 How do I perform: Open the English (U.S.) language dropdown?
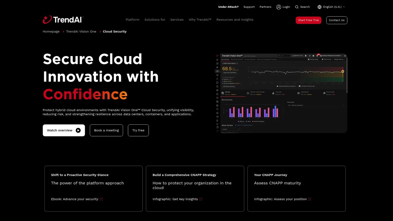[x=331, y=7]
